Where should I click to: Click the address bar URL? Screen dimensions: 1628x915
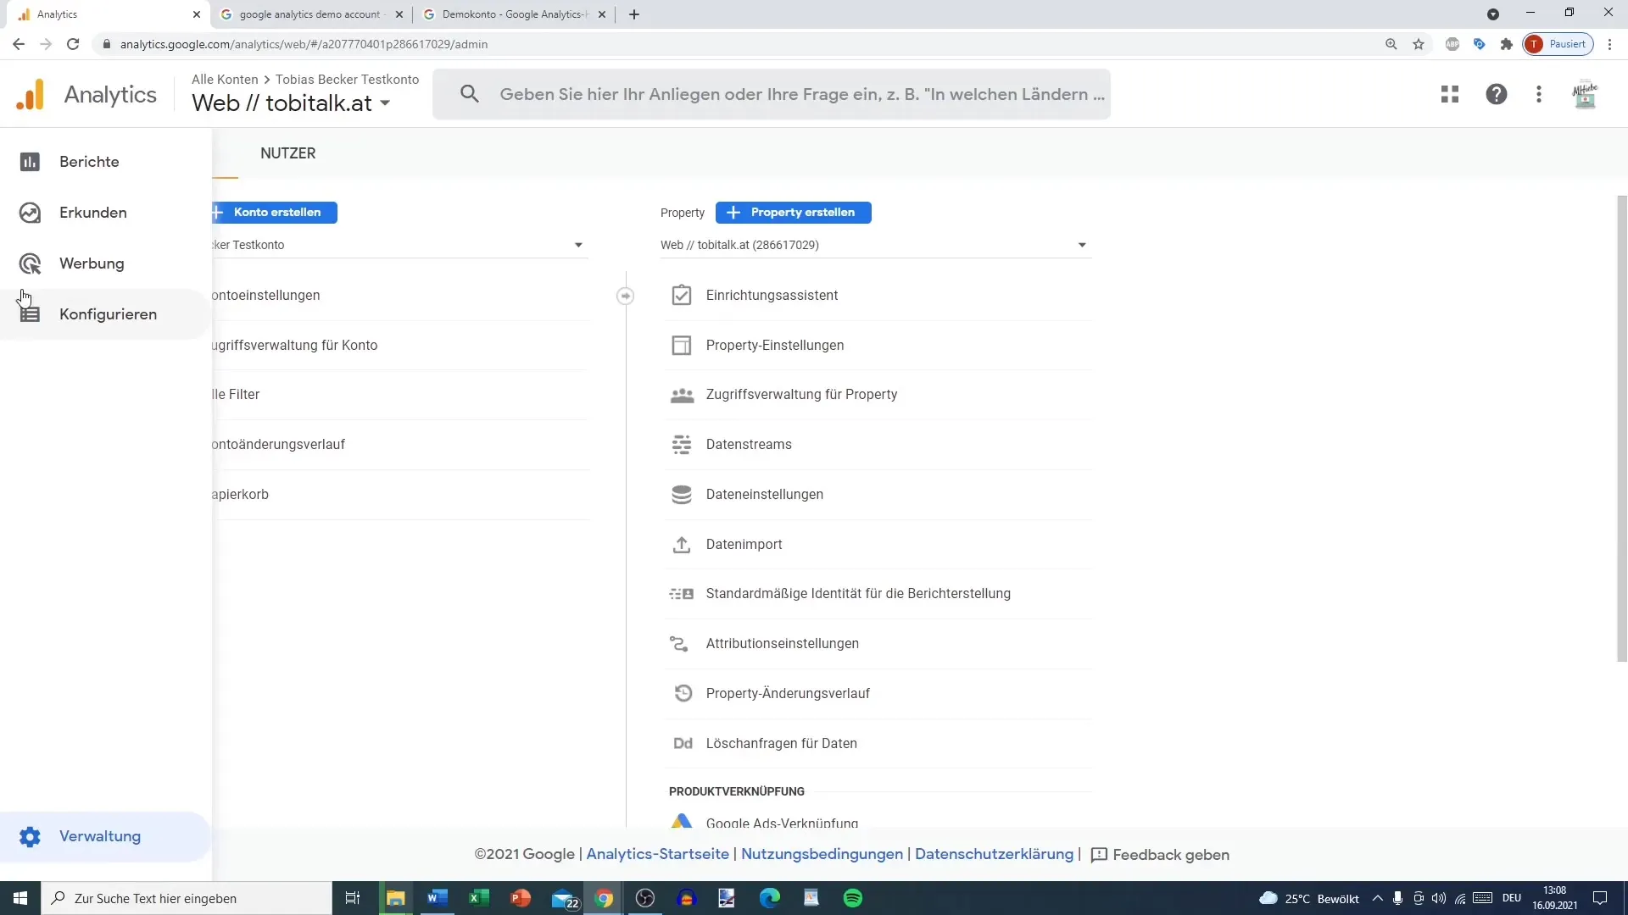coord(304,44)
